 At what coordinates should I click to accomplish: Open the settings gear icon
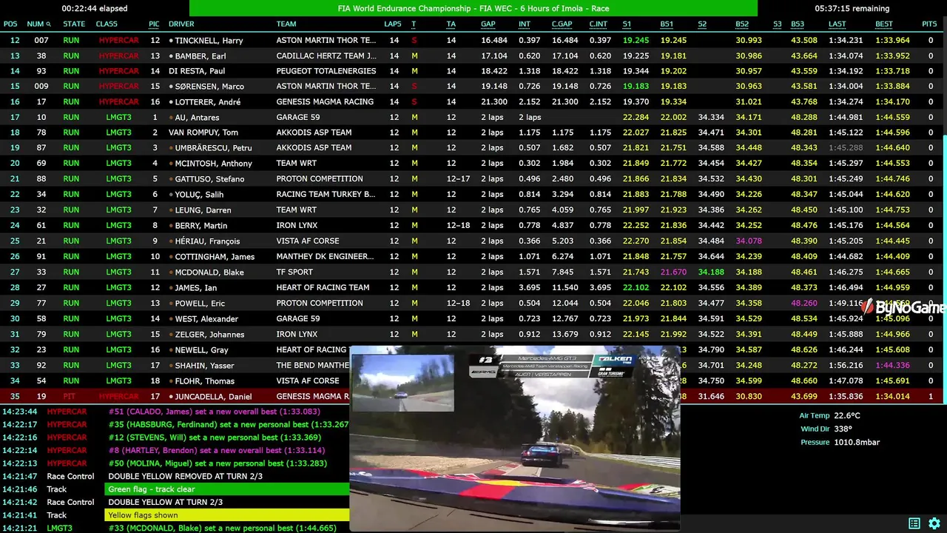934,523
